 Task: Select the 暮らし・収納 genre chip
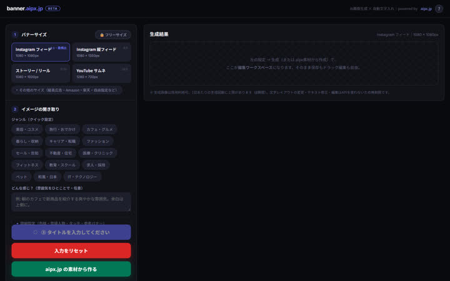point(27,141)
